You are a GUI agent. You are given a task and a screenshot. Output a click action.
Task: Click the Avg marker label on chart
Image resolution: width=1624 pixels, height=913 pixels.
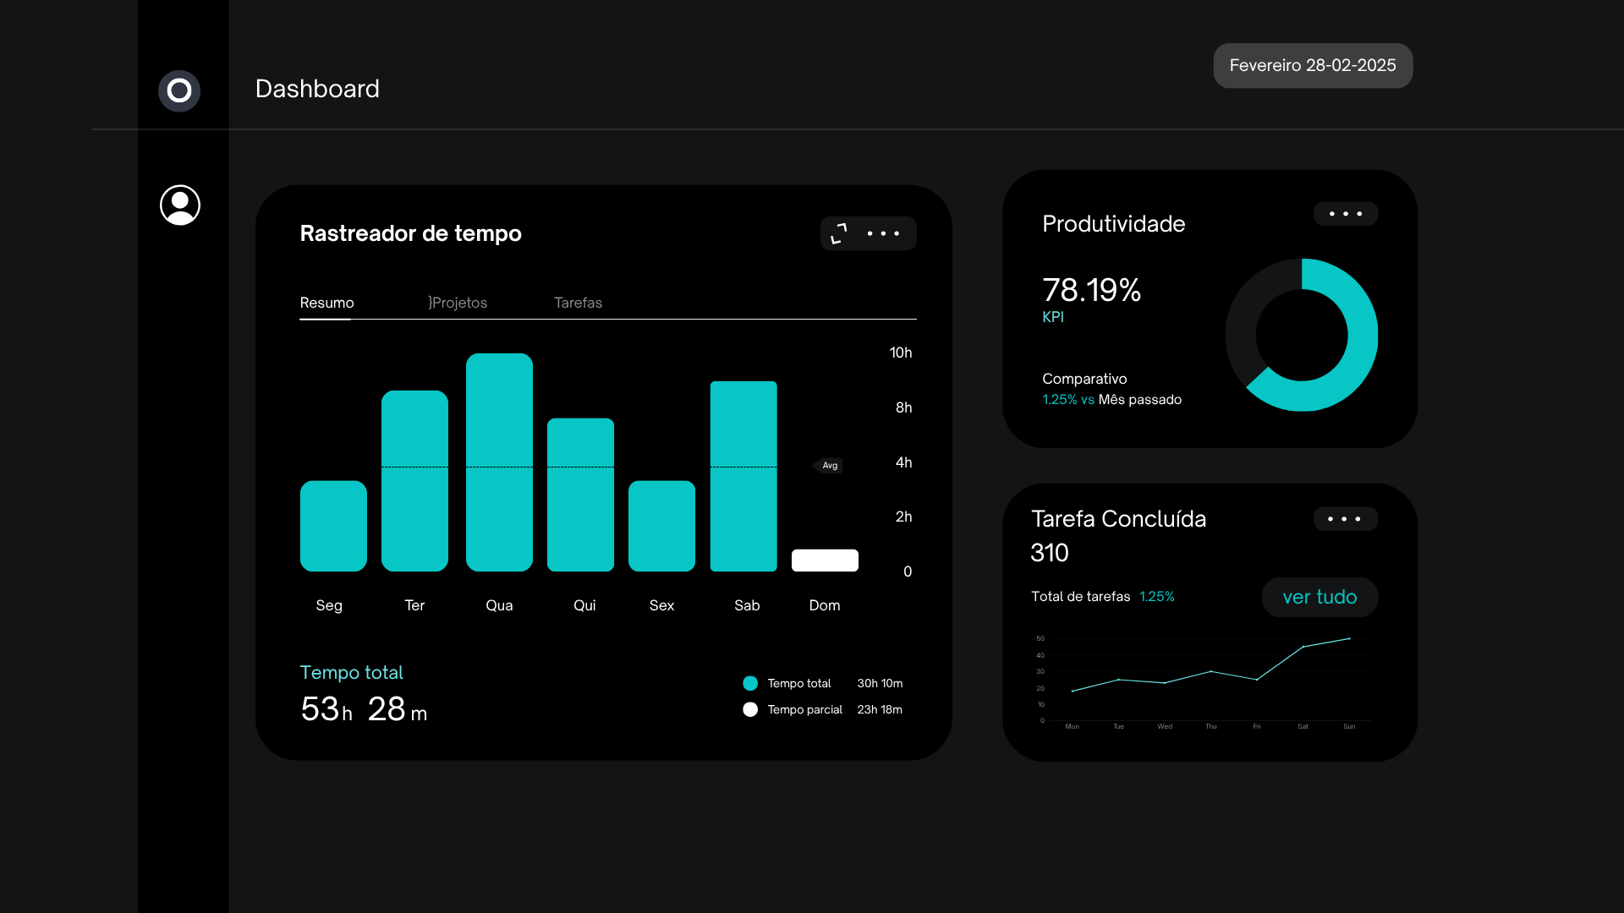tap(828, 466)
